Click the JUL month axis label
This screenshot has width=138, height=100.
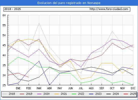pos(81,88)
